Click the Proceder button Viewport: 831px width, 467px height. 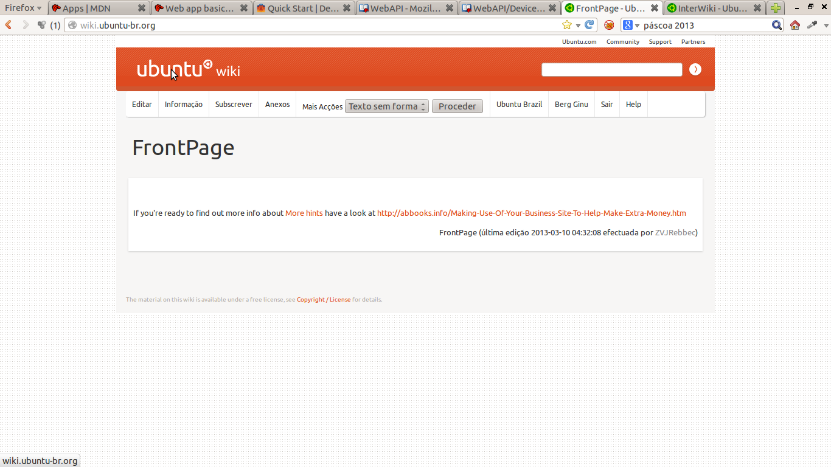point(457,106)
